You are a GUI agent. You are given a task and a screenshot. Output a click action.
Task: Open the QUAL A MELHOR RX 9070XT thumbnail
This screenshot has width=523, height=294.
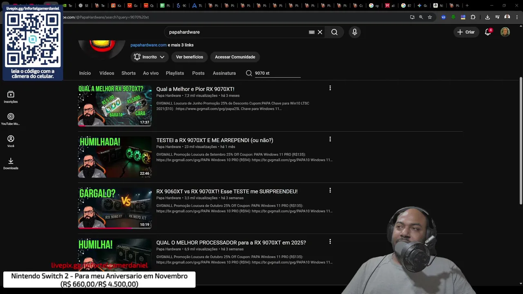click(x=115, y=105)
